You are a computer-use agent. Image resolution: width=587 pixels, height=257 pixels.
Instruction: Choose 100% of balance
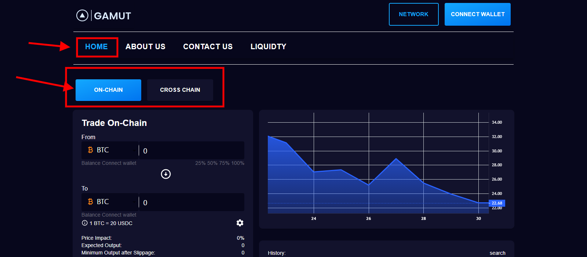coord(238,163)
